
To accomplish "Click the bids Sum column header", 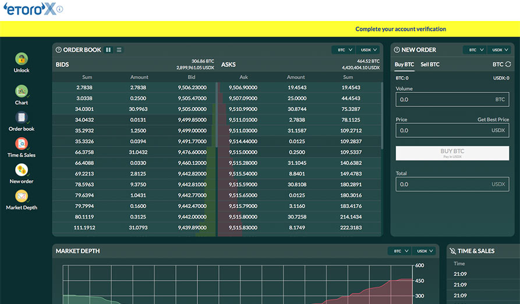I will 87,77.
